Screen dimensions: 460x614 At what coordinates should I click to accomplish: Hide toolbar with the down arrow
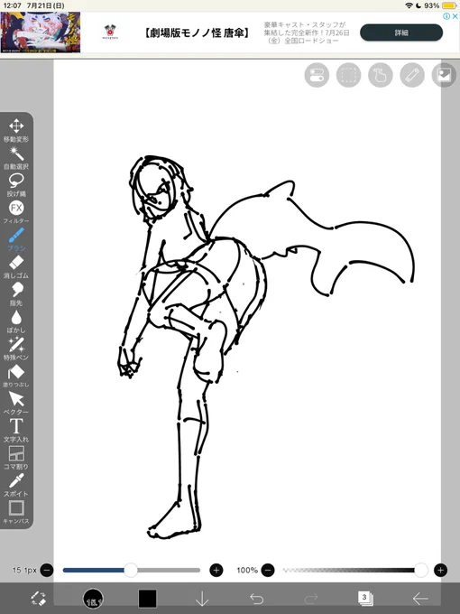click(x=202, y=599)
